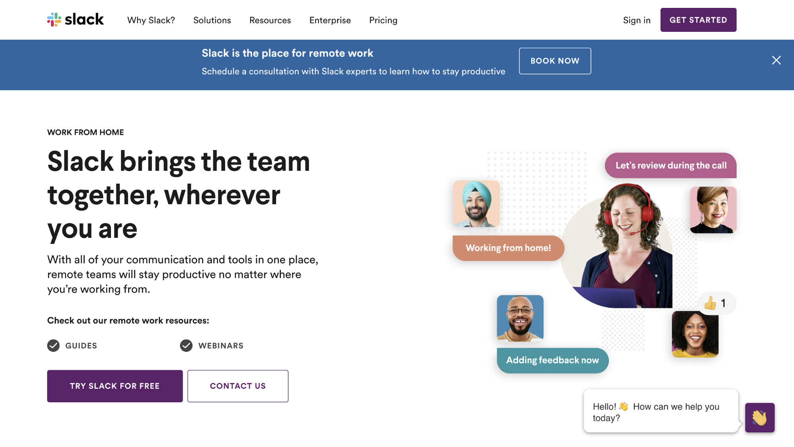This screenshot has width=794, height=447.
Task: Click the Sign in link
Action: pos(636,20)
